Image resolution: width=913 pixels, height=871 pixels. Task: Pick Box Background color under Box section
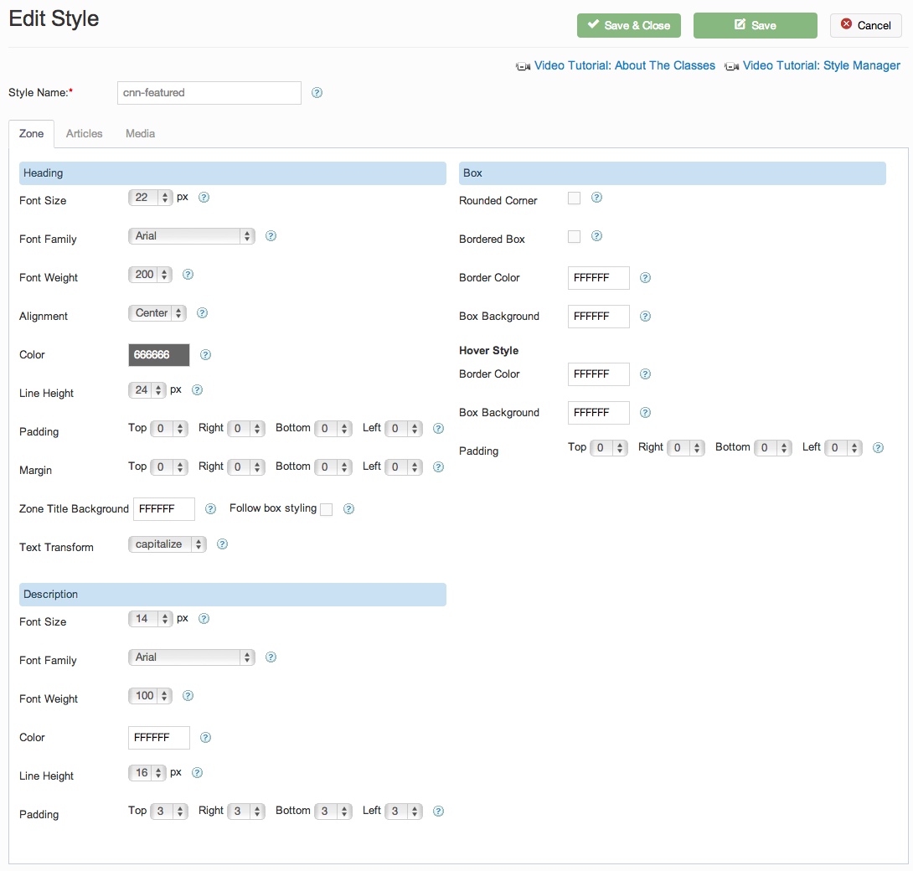click(599, 316)
